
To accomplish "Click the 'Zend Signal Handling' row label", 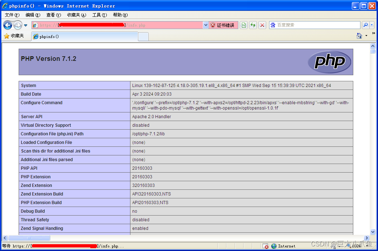I will (x=42, y=228).
